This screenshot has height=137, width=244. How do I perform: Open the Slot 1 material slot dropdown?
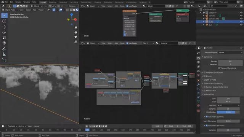[148, 43]
